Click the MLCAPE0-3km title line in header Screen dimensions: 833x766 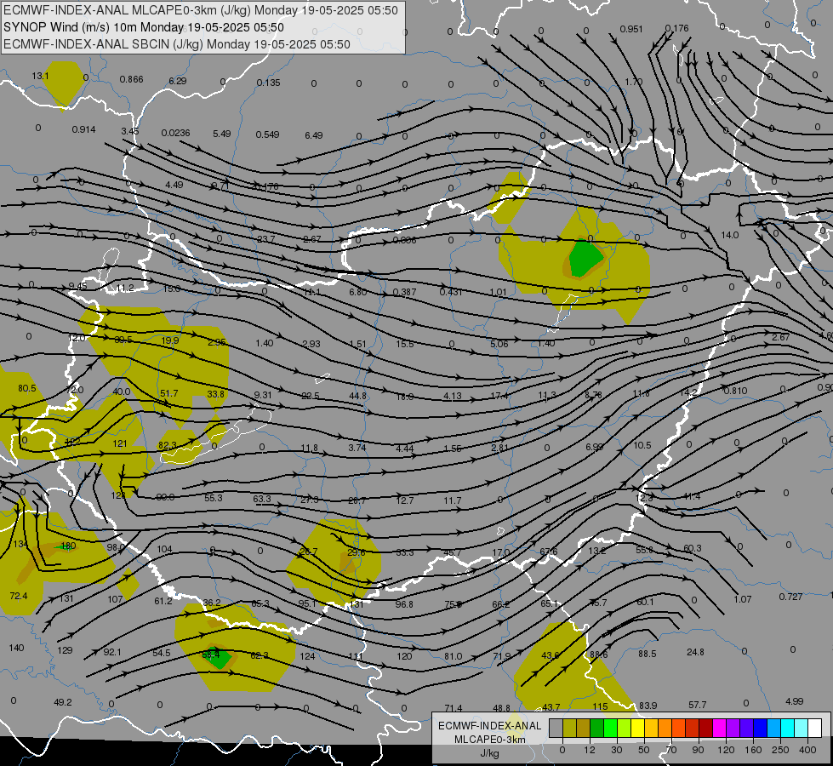200,10
